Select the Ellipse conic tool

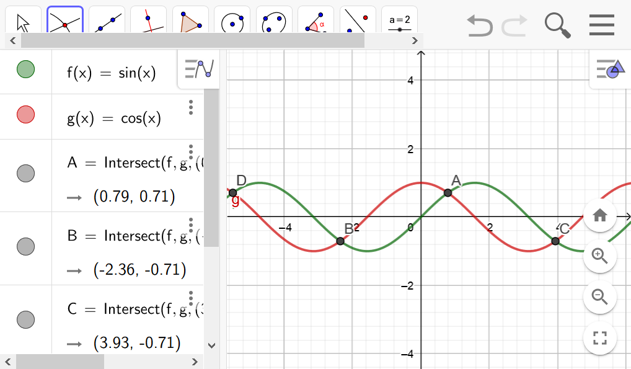click(273, 20)
